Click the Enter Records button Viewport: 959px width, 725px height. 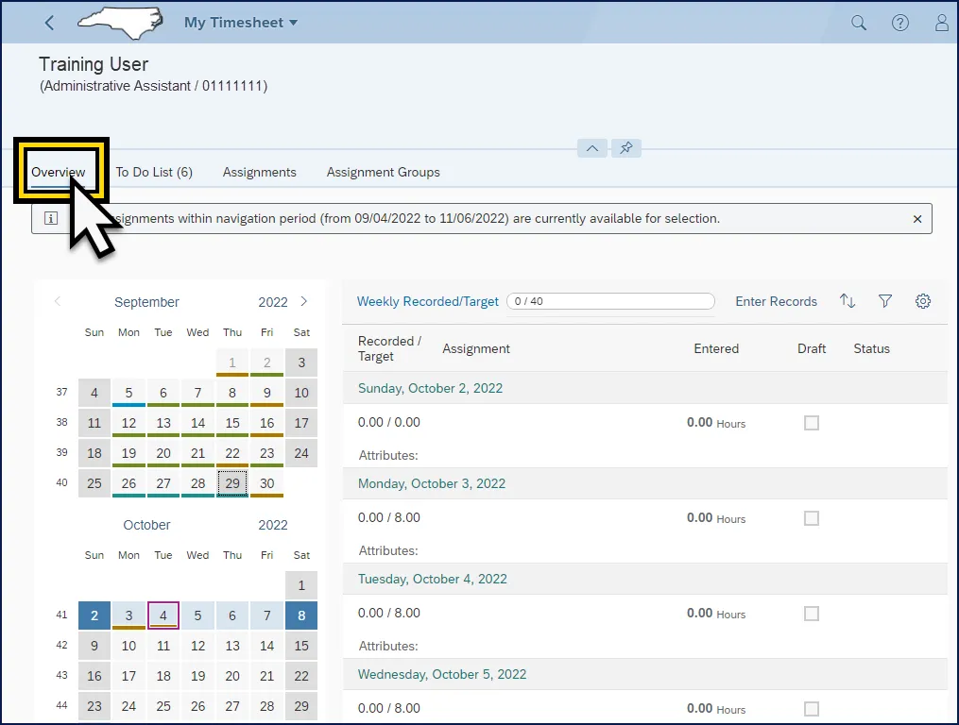(776, 301)
